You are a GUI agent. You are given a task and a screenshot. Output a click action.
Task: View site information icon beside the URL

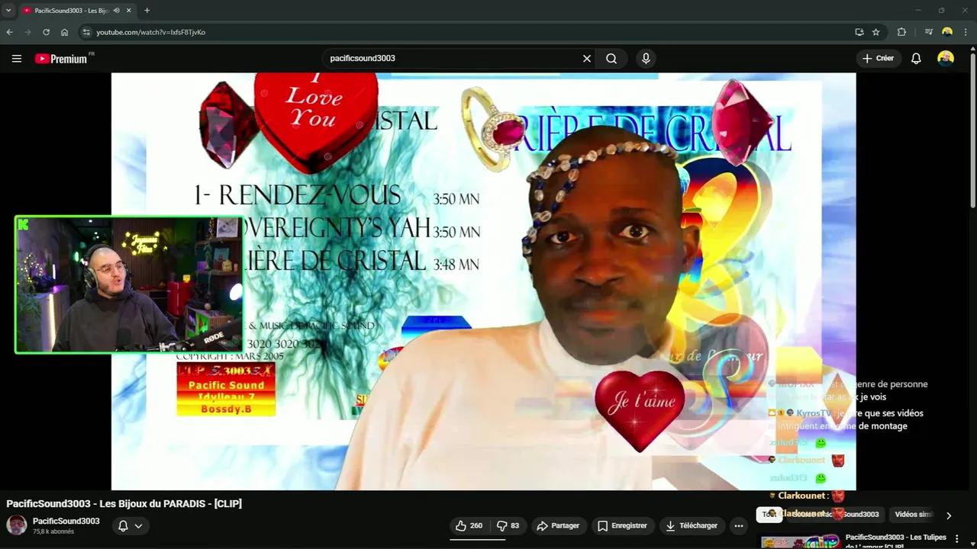coord(86,32)
